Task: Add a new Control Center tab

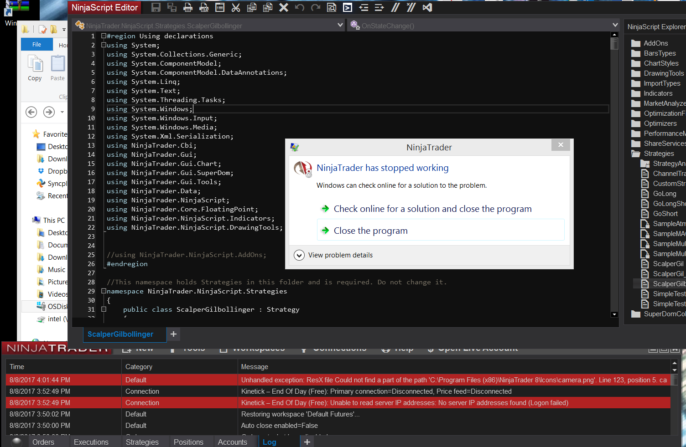Action: tap(307, 442)
